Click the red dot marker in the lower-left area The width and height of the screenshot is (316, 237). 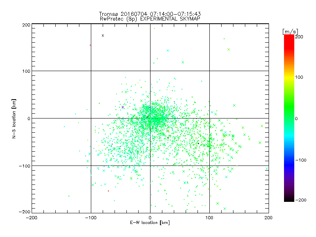[x=108, y=191]
